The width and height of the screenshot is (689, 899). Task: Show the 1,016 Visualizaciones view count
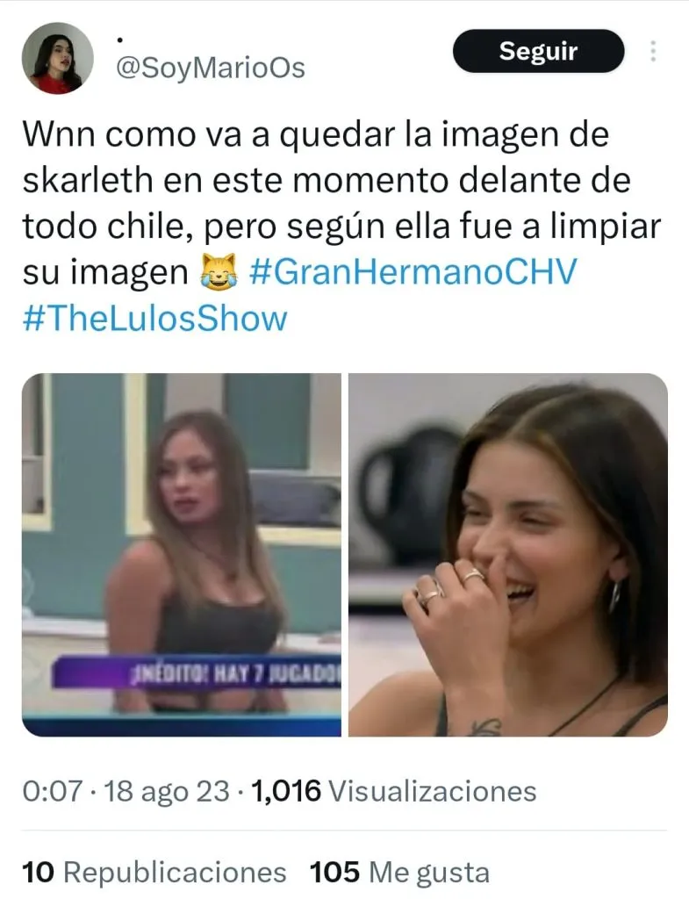(x=393, y=791)
